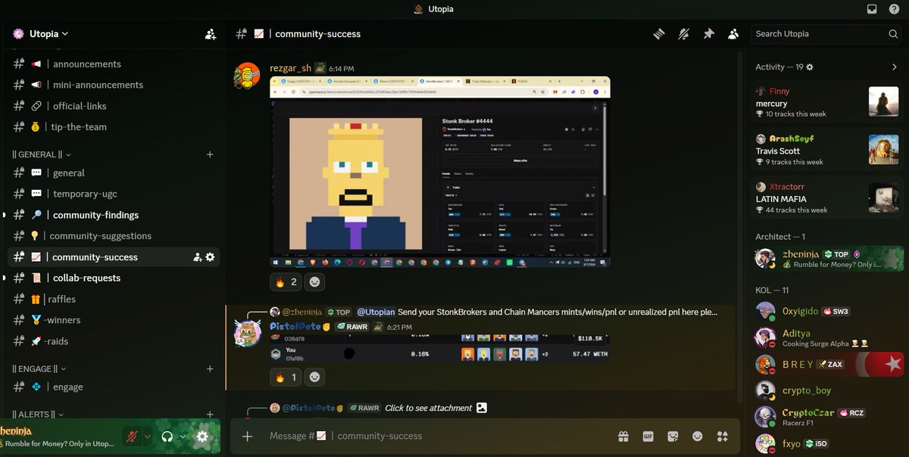
Task: Click the message community-success input box
Action: tap(439, 437)
